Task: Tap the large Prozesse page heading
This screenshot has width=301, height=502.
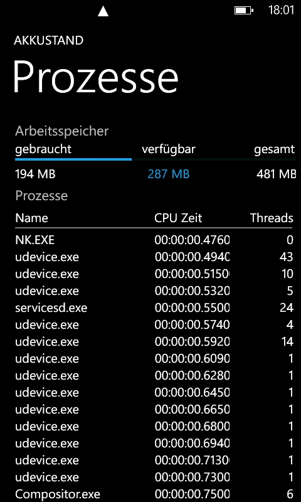Action: 95,77
